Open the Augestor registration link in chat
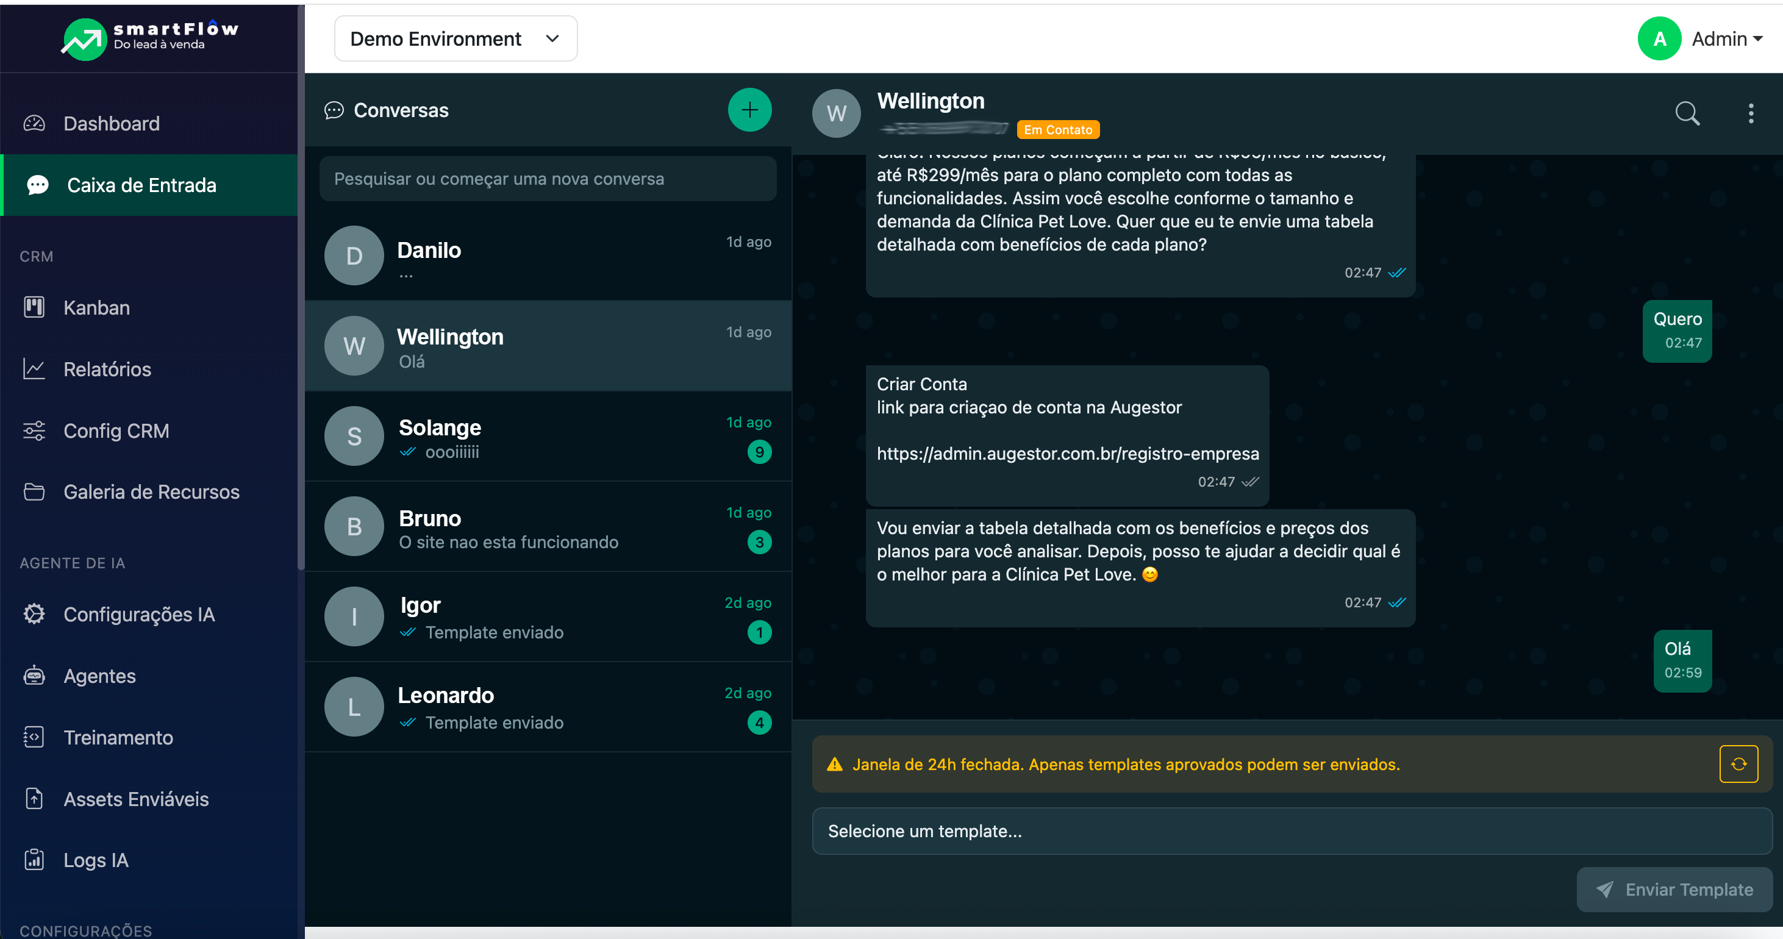1783x939 pixels. pyautogui.click(x=1067, y=453)
